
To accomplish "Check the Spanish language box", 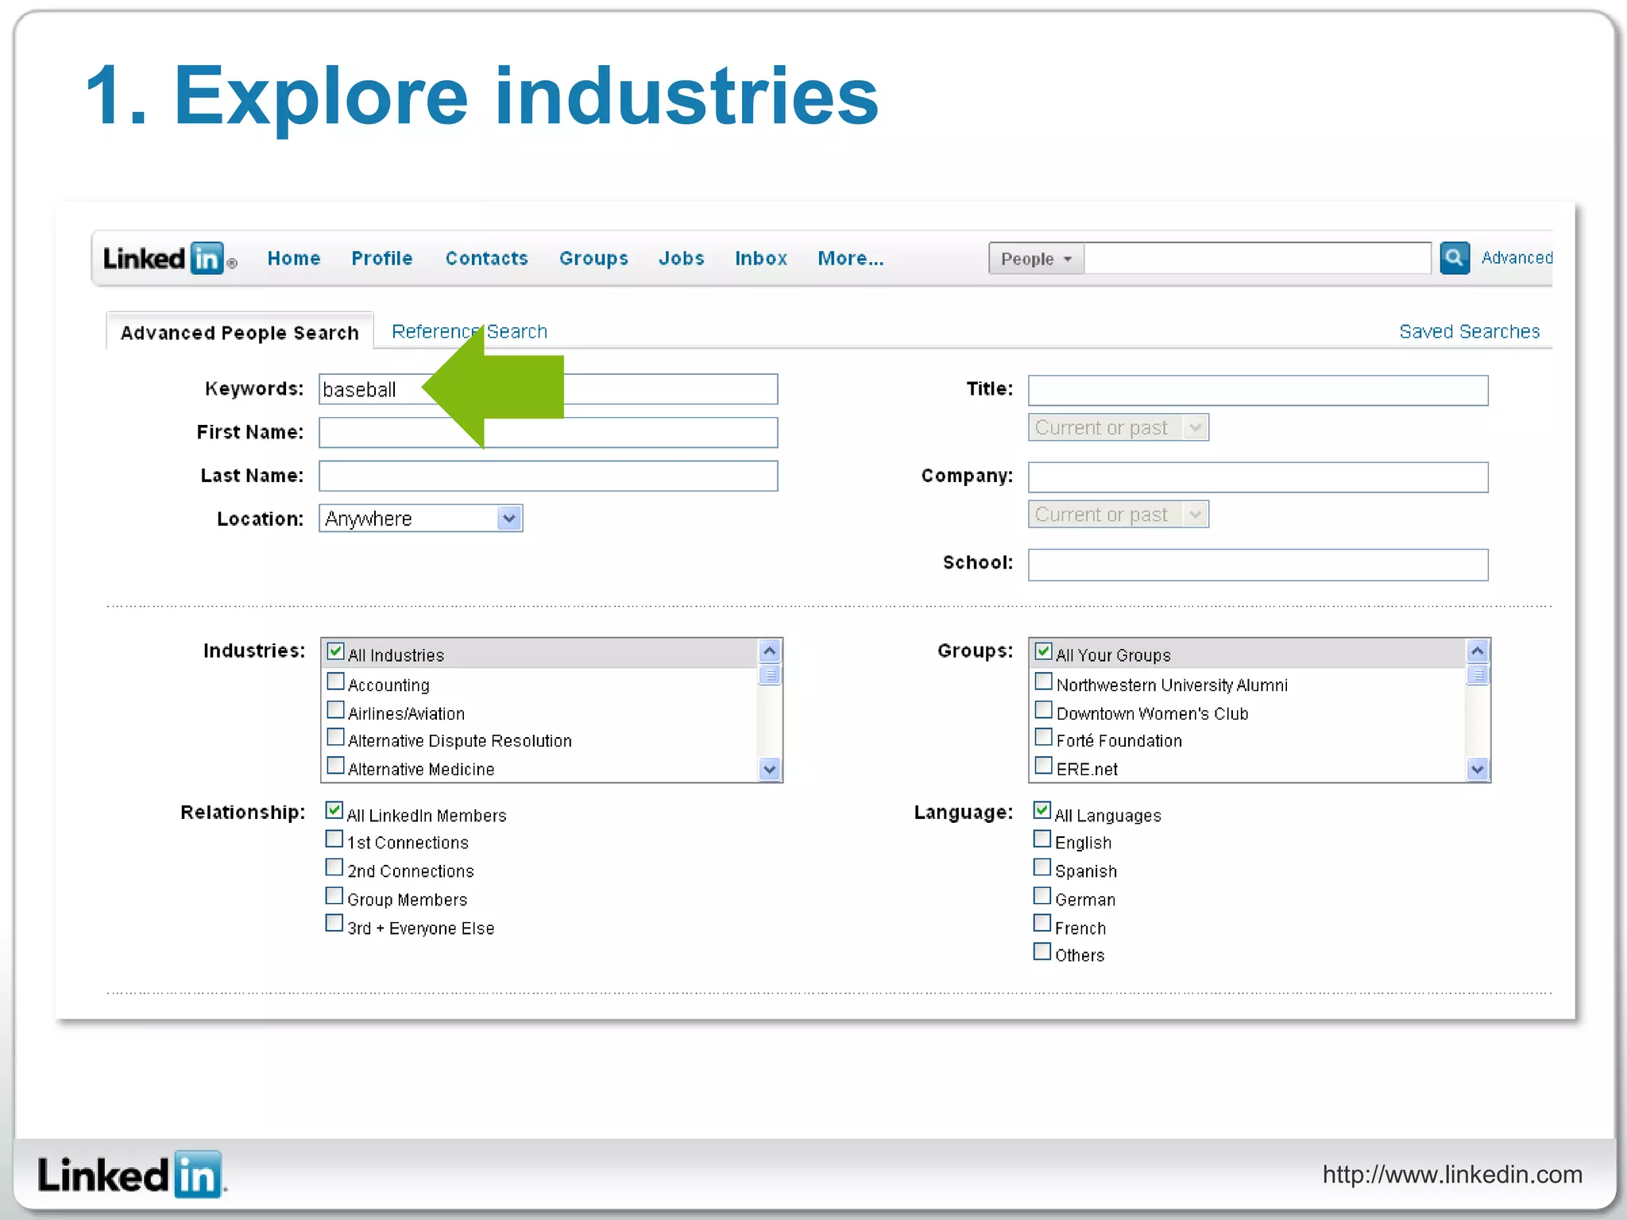I will coord(1042,867).
